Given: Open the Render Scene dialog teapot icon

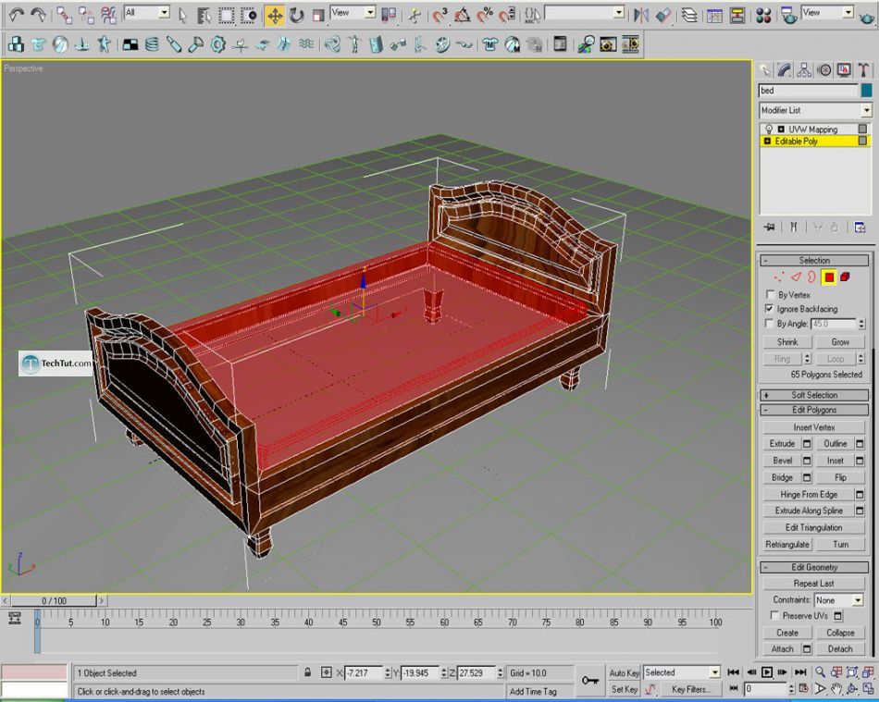Looking at the screenshot, I should coord(789,15).
